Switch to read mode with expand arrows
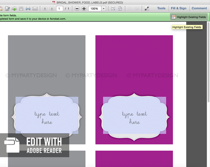 tap(147, 9)
